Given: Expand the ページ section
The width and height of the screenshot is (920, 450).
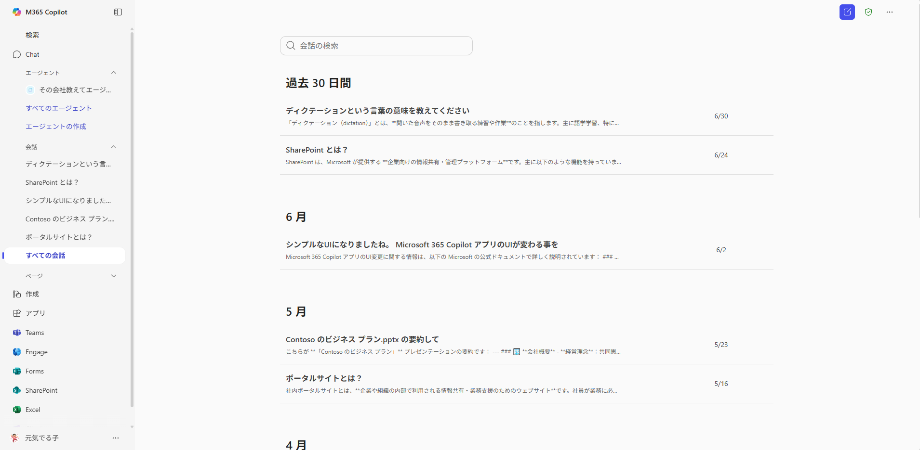Looking at the screenshot, I should (x=114, y=276).
